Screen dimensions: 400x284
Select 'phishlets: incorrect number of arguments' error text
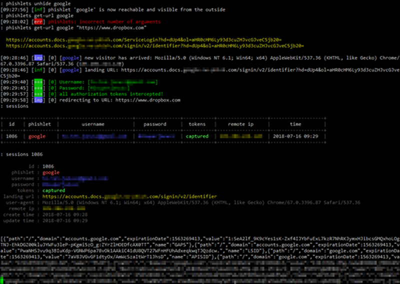point(104,21)
